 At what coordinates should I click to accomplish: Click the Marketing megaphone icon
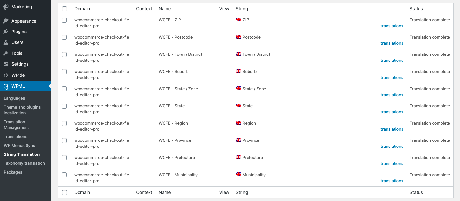6,7
